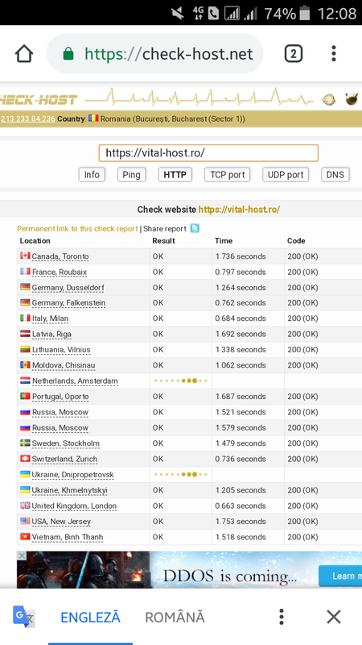Screen dimensions: 362x645
Task: Click Ukraine, Khmelnytskyi location
Action: (70, 490)
